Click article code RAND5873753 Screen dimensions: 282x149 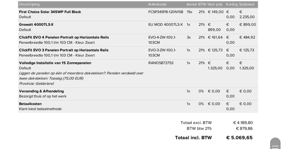pos(161,63)
